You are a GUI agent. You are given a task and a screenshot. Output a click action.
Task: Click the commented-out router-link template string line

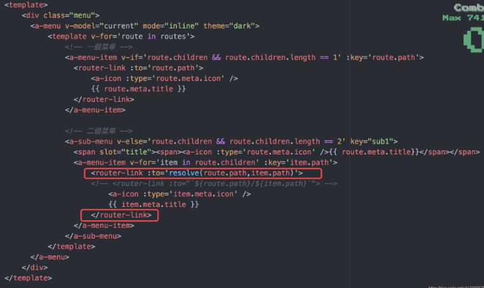[214, 184]
